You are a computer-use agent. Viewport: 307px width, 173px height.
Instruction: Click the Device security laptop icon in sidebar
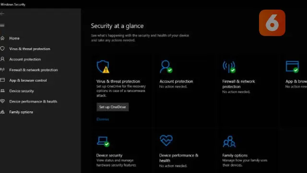click(2, 91)
